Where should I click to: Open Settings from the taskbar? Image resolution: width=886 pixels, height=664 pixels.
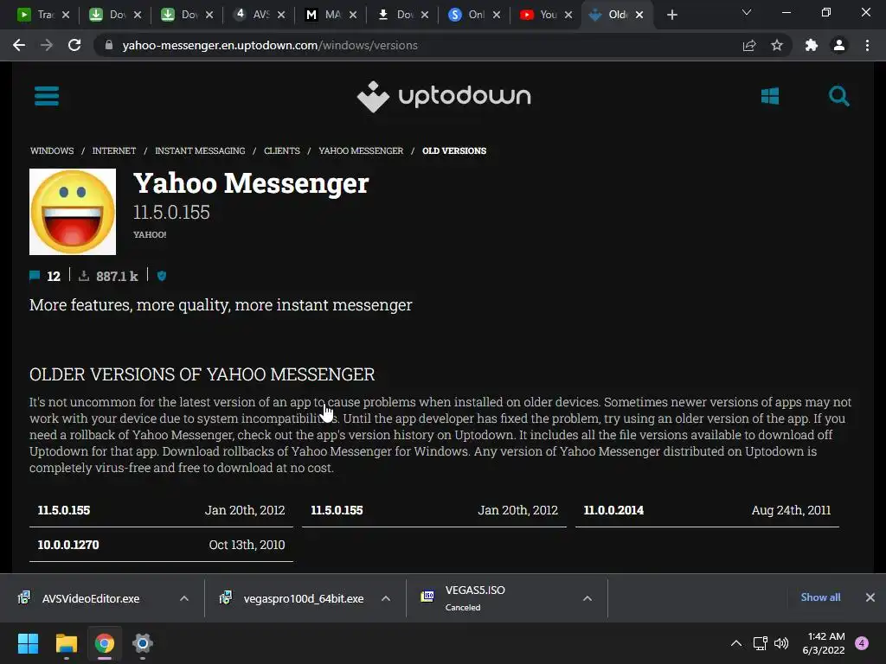click(x=143, y=643)
